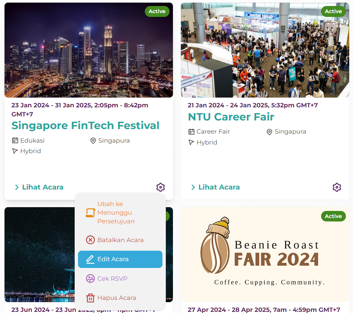Click calendar icon beside Career Fair category
Image resolution: width=353 pixels, height=313 pixels.
[x=191, y=132]
